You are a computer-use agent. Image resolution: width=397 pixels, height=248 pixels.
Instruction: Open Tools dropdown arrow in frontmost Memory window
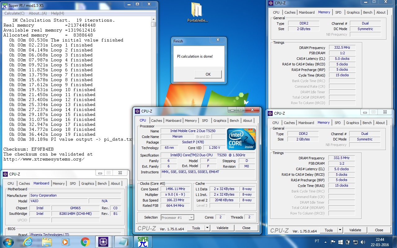[x=340, y=230]
